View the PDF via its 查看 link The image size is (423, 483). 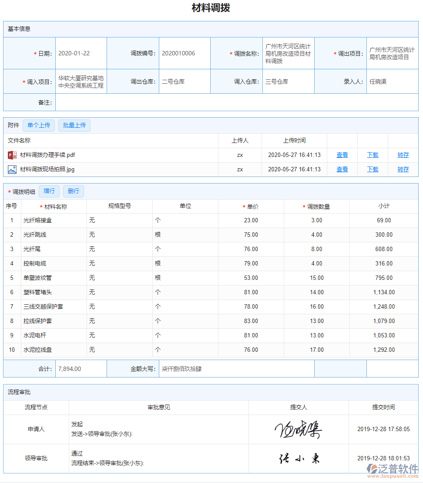click(x=342, y=155)
